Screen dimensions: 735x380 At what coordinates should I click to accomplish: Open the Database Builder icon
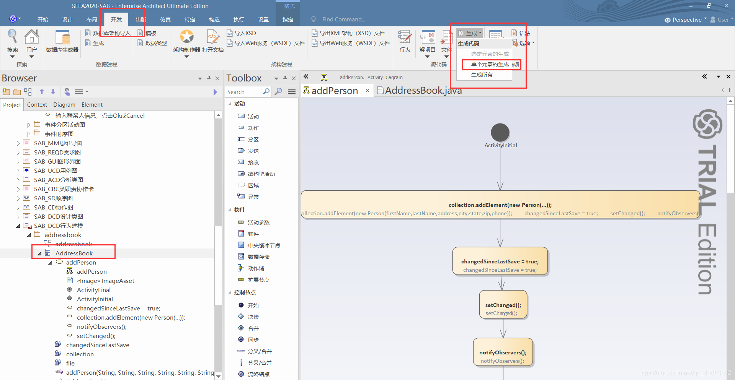coord(62,37)
